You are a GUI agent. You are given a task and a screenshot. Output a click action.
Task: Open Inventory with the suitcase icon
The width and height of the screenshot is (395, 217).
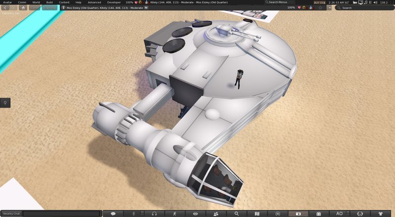pyautogui.click(x=318, y=214)
